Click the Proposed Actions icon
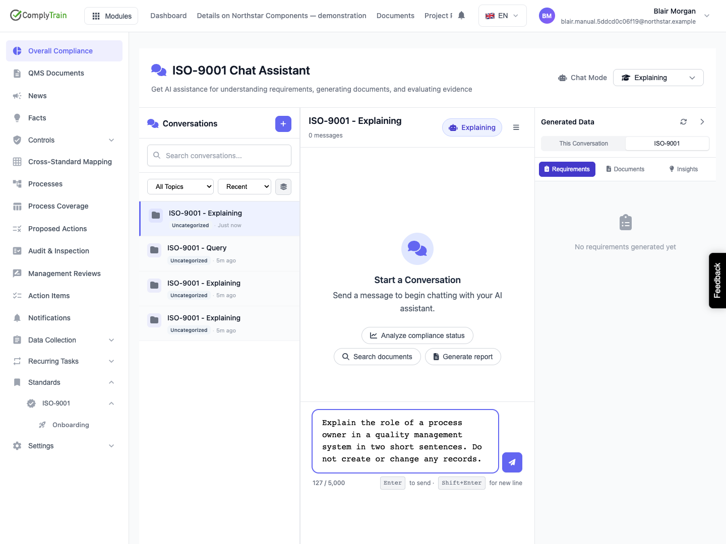The width and height of the screenshot is (726, 544). click(x=17, y=229)
